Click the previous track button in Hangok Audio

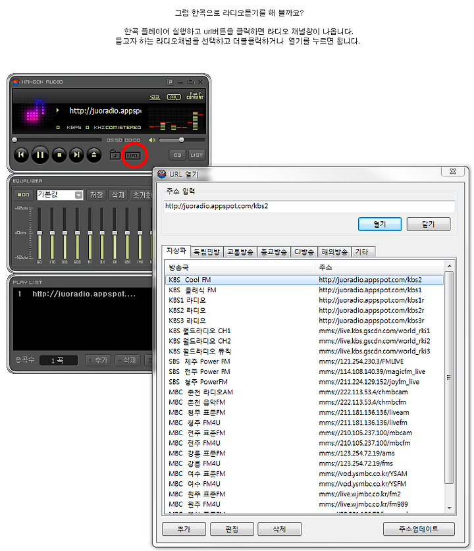tap(21, 155)
